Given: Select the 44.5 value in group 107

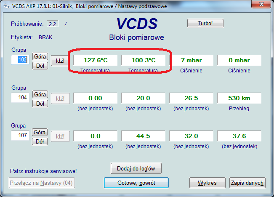Looking at the screenshot, I should (x=144, y=136).
